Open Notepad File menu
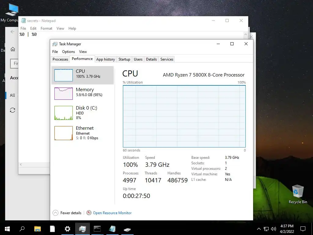Screen dimensions: 313x235 pyautogui.click(x=23, y=28)
